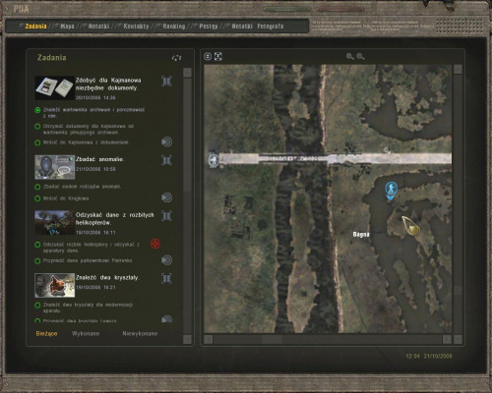
Task: Open the Kontakty tab
Action: [136, 27]
